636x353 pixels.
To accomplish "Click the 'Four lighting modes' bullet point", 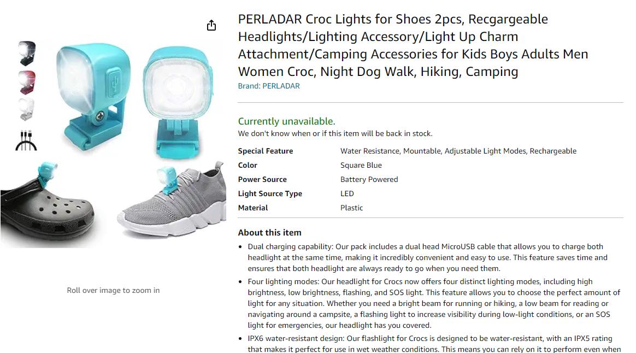I will point(434,303).
